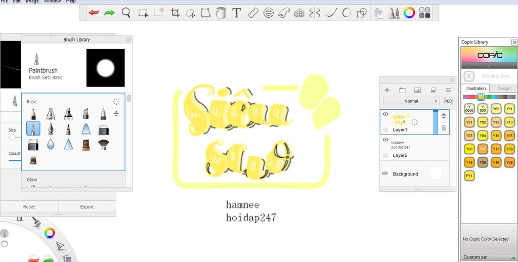Click the Export button in brush properties
Viewport: 518px width, 262px height.
[x=87, y=207]
